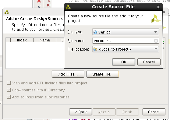Select the Name column header
Image resolution: width=170 pixels, height=120 pixels.
pyautogui.click(x=45, y=40)
